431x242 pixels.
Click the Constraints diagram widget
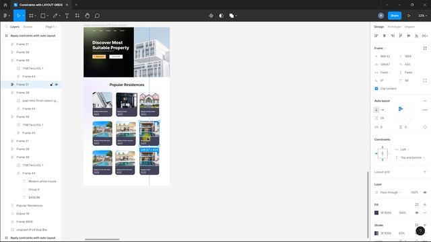[x=383, y=153]
